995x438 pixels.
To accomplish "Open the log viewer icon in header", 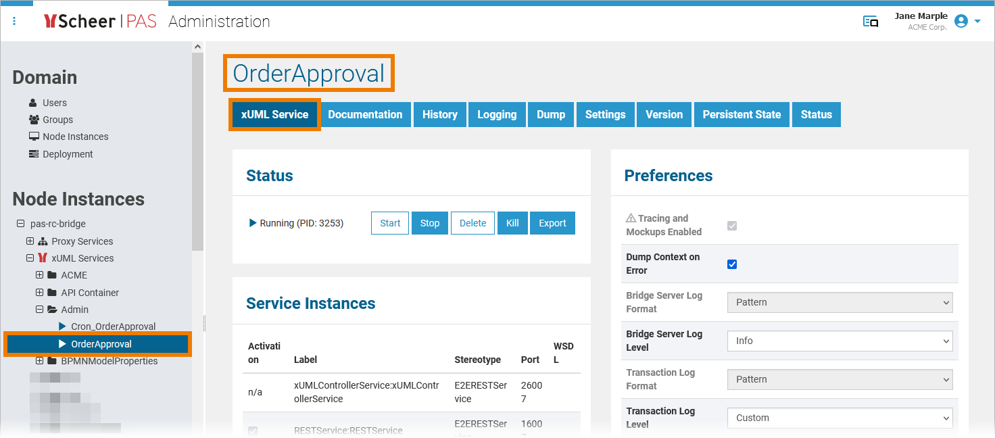I will click(871, 22).
